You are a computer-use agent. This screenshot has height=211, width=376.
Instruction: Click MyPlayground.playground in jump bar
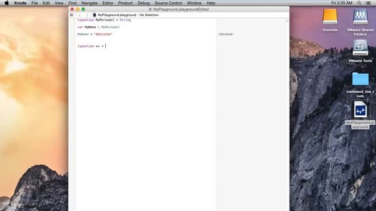click(117, 15)
